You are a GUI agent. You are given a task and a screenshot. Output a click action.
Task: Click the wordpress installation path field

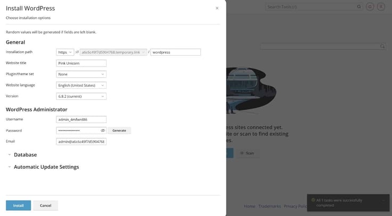point(176,52)
